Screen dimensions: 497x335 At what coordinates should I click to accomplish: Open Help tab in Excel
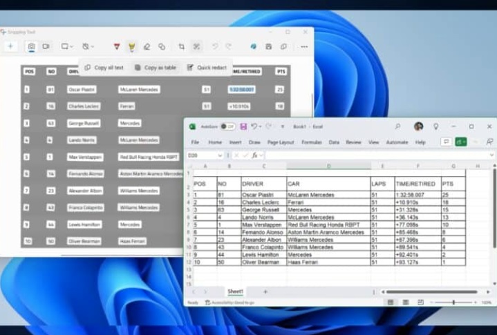tap(420, 142)
